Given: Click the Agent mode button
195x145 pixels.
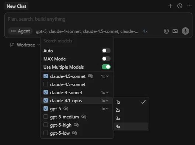Looking at the screenshot, I should (20, 31).
